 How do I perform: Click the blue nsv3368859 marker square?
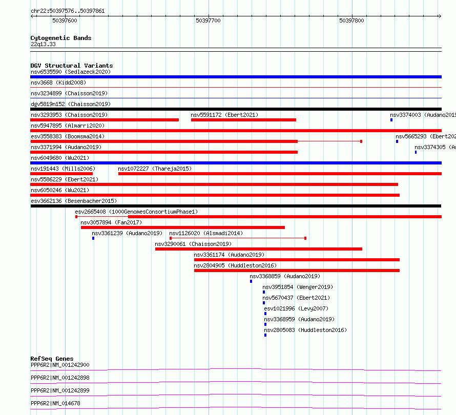pos(251,281)
